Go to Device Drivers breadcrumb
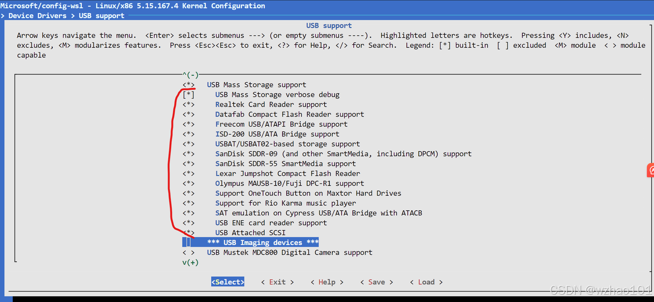The image size is (654, 302). point(38,16)
